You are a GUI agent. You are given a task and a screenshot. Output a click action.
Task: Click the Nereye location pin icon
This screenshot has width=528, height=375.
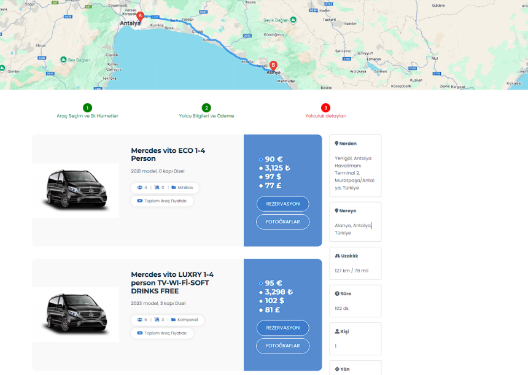click(x=336, y=211)
